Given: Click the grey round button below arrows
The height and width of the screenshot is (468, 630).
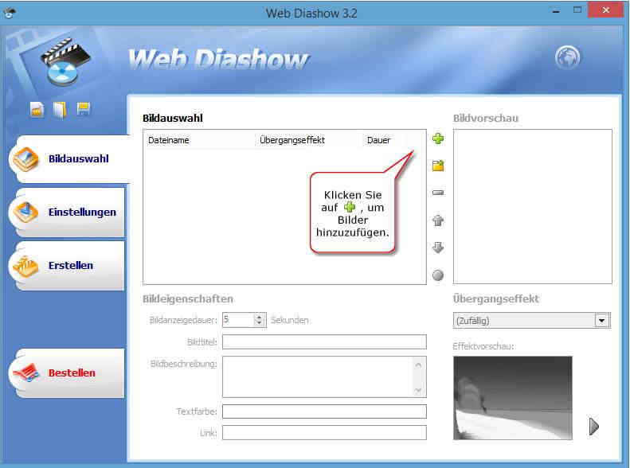Looking at the screenshot, I should click(x=437, y=275).
